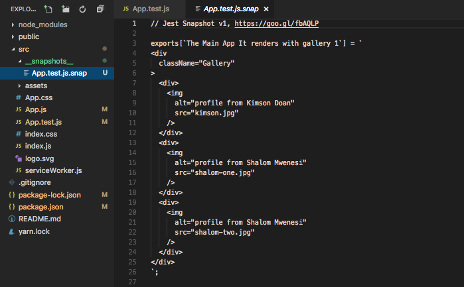Place cursor on className="Gallery" line
The height and width of the screenshot is (287, 464).
click(x=196, y=63)
